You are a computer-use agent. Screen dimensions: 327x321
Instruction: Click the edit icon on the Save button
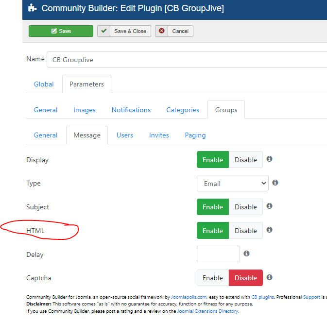pos(54,31)
